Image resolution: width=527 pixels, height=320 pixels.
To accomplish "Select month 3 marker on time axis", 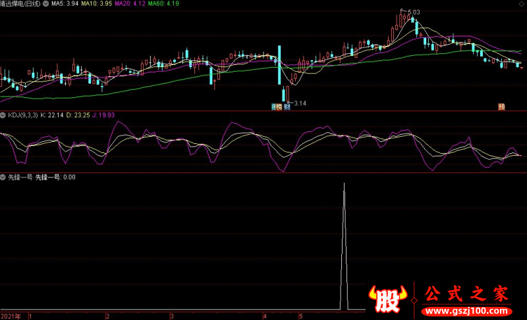I will 172,316.
